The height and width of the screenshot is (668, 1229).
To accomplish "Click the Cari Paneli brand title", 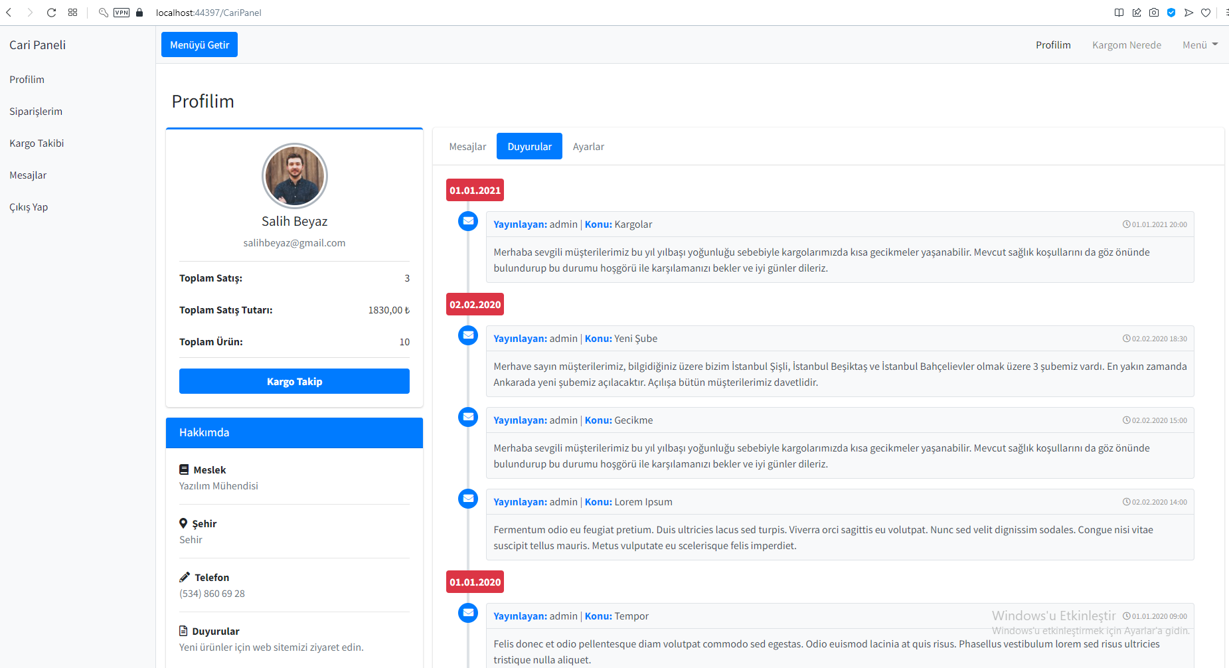I will tap(38, 44).
